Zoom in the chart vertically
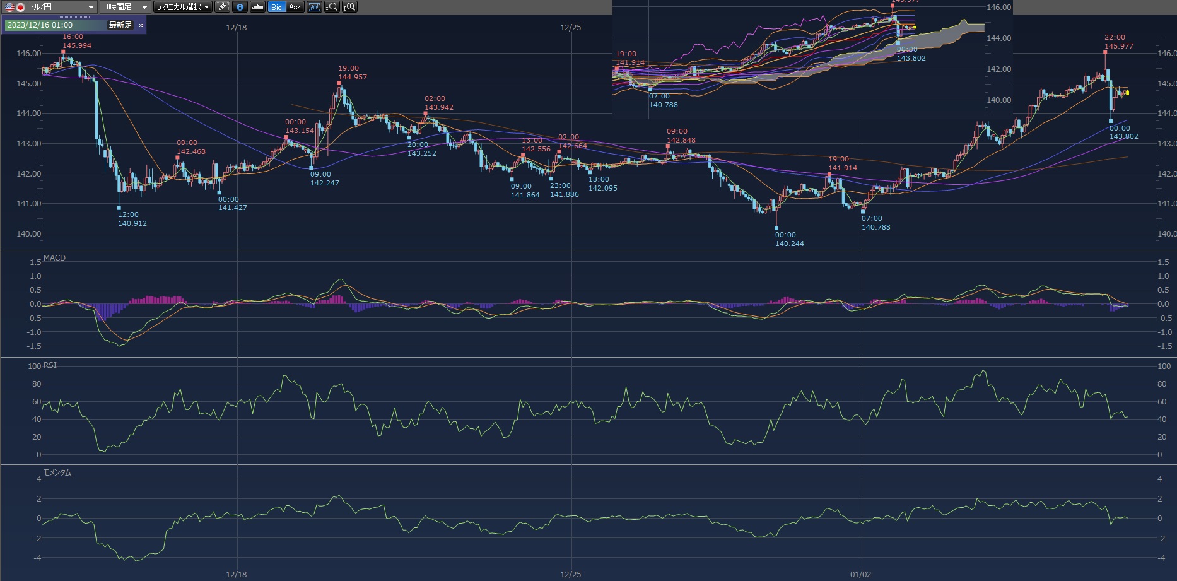Viewport: 1177px width, 581px height. tap(349, 7)
